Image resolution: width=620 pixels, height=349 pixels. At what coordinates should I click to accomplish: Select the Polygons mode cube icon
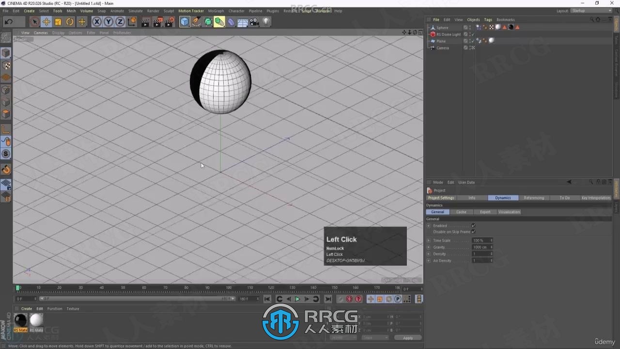(6, 114)
